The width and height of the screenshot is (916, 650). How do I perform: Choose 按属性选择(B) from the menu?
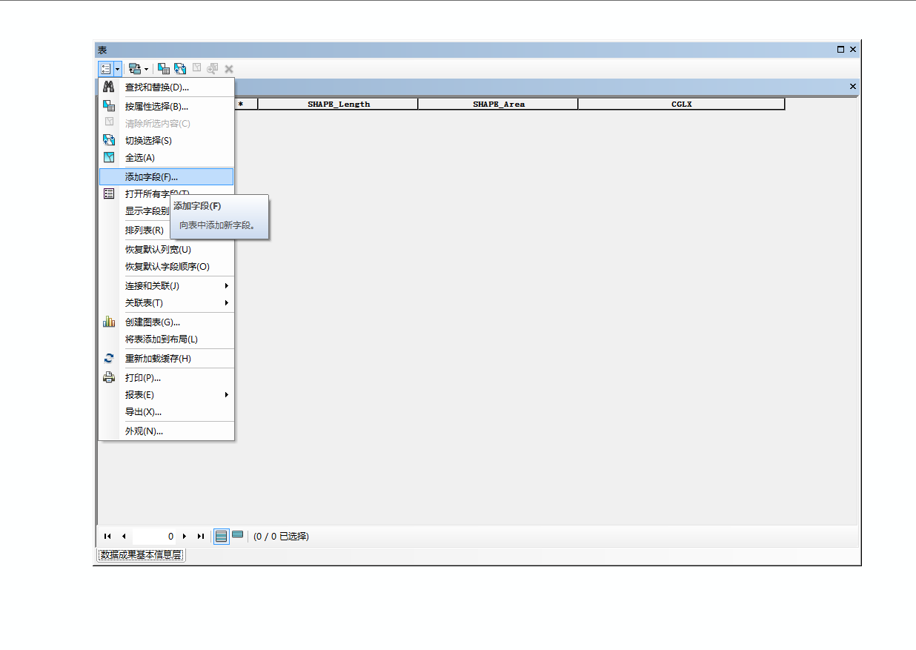167,106
